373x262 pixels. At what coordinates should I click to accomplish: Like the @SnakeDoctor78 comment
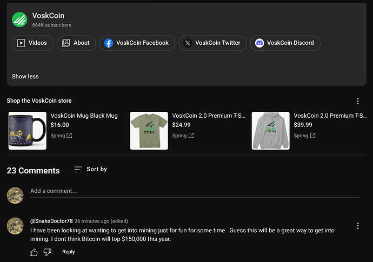pyautogui.click(x=34, y=252)
